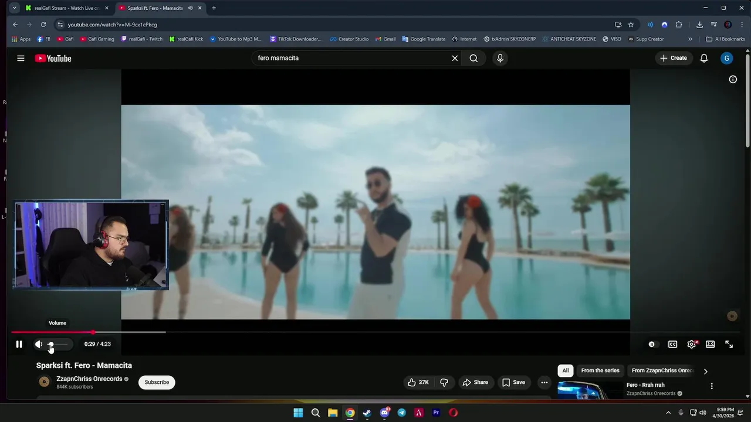Reload the page
Image resolution: width=751 pixels, height=422 pixels.
coord(43,25)
